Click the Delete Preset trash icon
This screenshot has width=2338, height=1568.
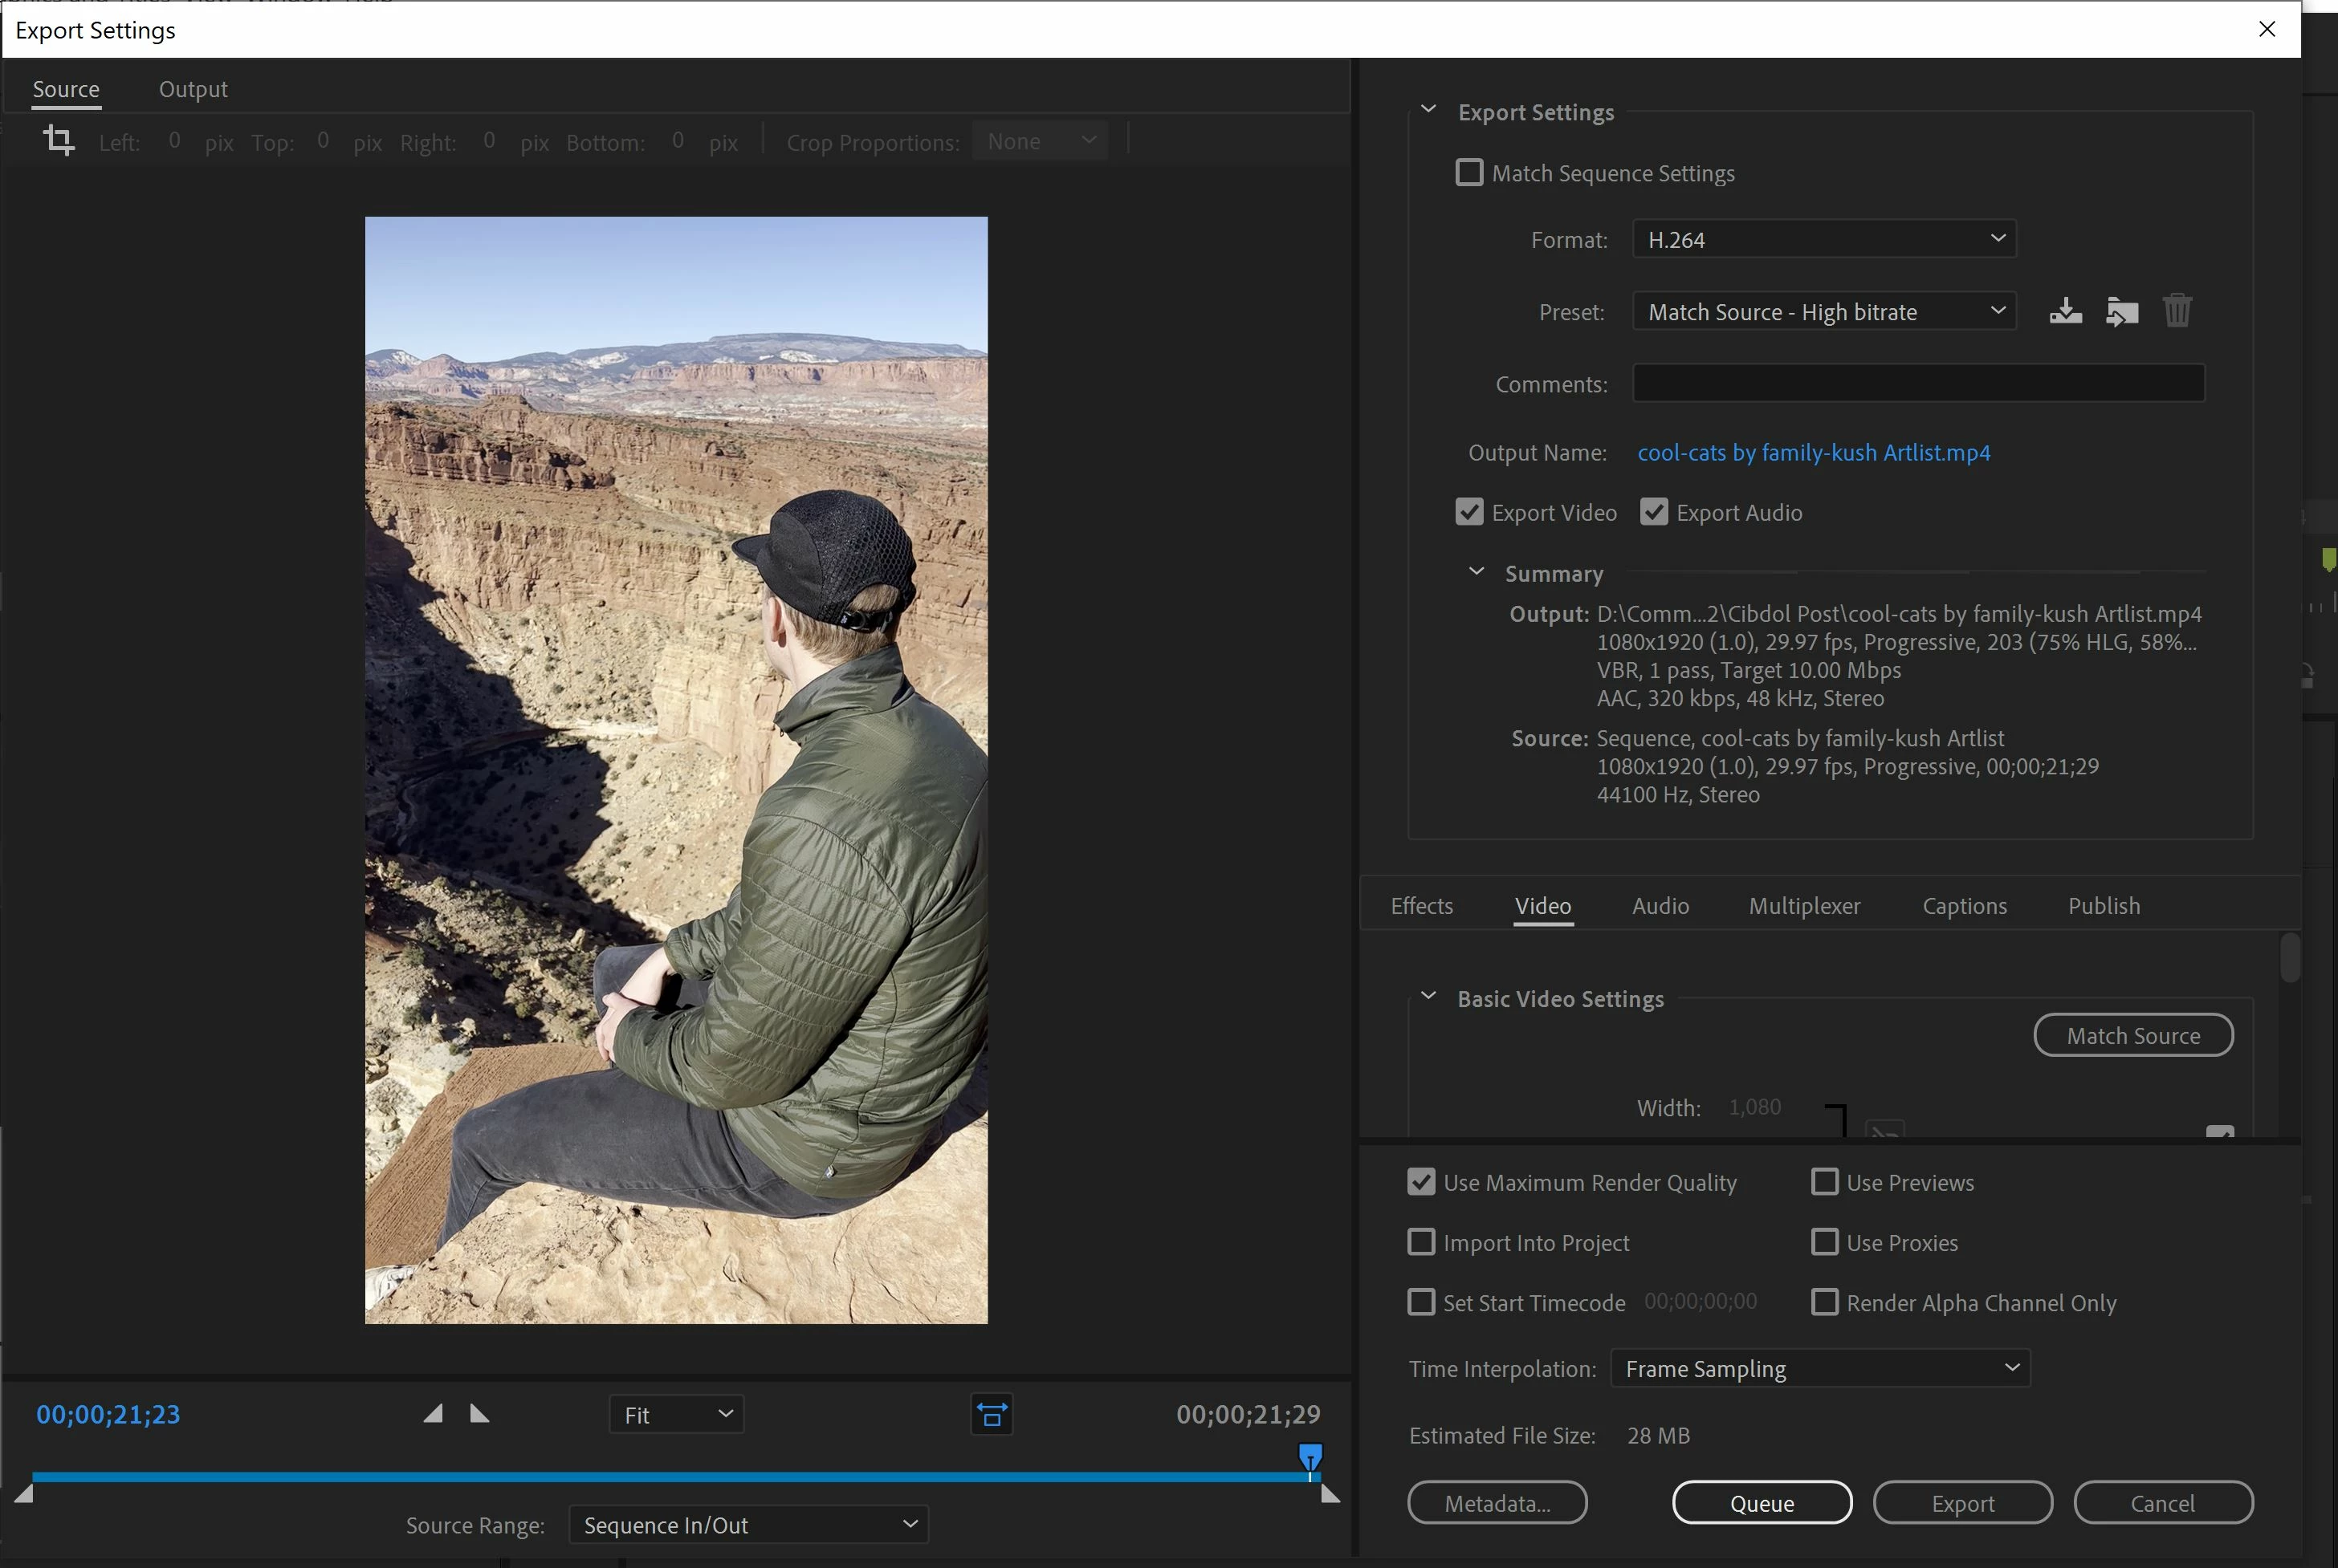(2177, 311)
